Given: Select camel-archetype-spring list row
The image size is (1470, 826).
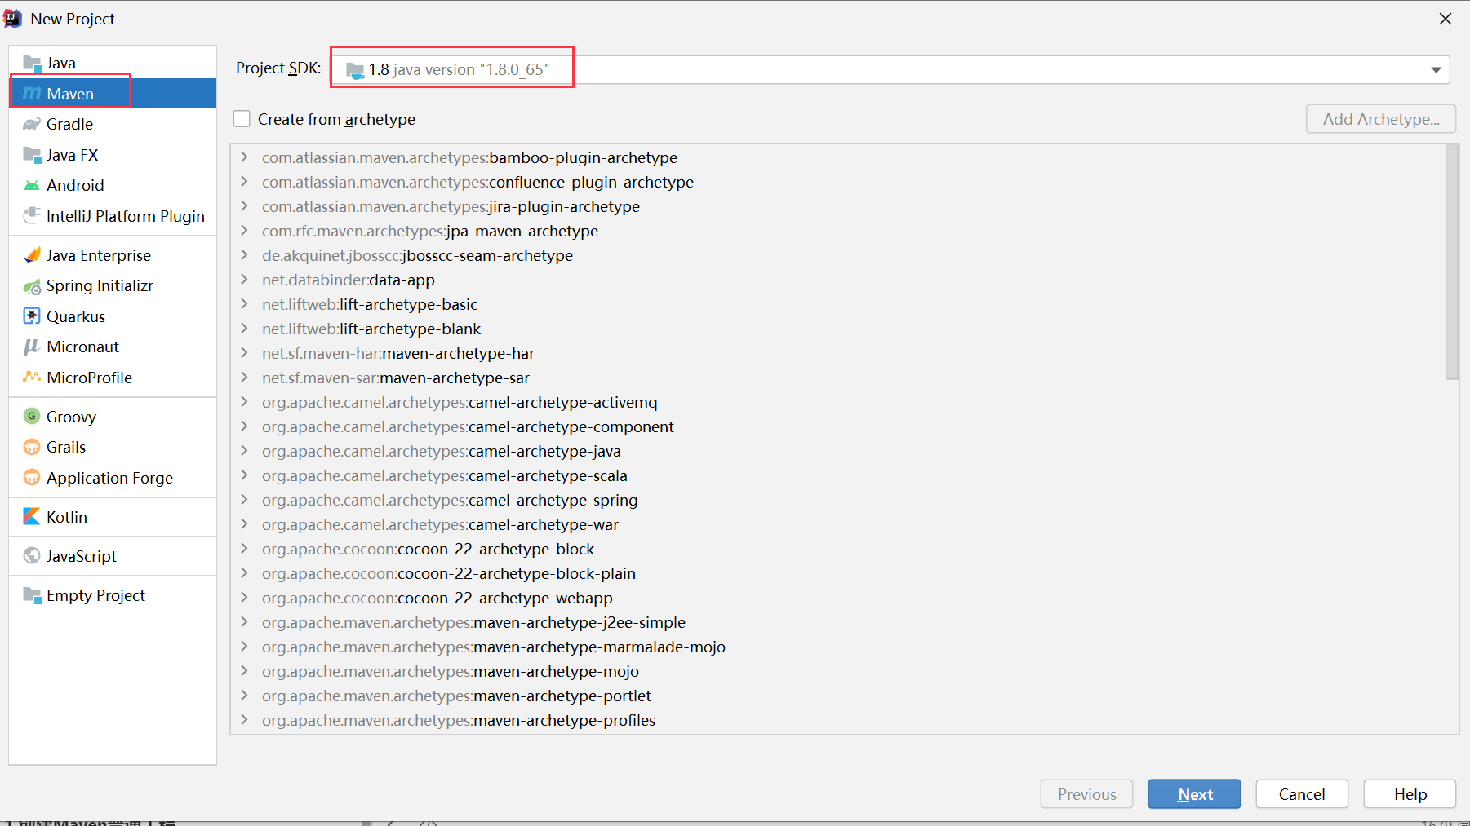Looking at the screenshot, I should [838, 500].
